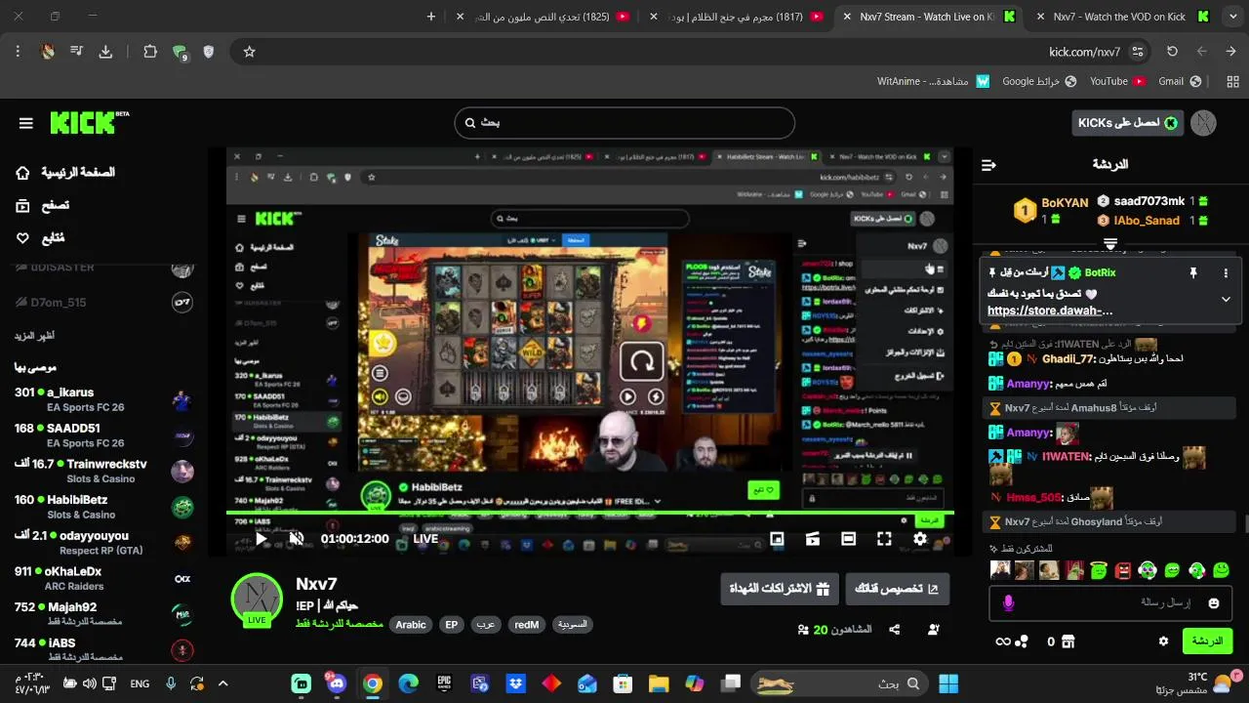Open the YouTube bookmark

pyautogui.click(x=1117, y=82)
